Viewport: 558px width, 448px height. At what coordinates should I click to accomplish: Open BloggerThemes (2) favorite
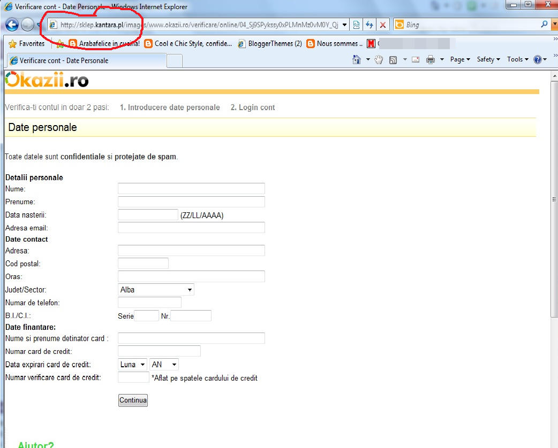(270, 44)
